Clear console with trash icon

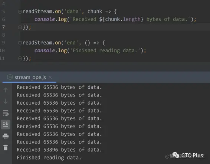pyautogui.click(x=6, y=148)
